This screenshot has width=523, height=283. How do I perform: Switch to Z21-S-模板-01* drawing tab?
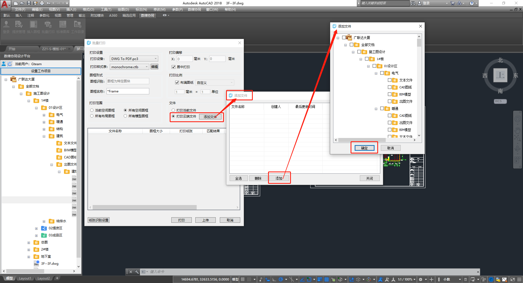[54, 49]
